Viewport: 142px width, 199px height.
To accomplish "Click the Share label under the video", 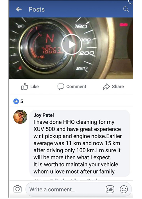I will point(118,86).
